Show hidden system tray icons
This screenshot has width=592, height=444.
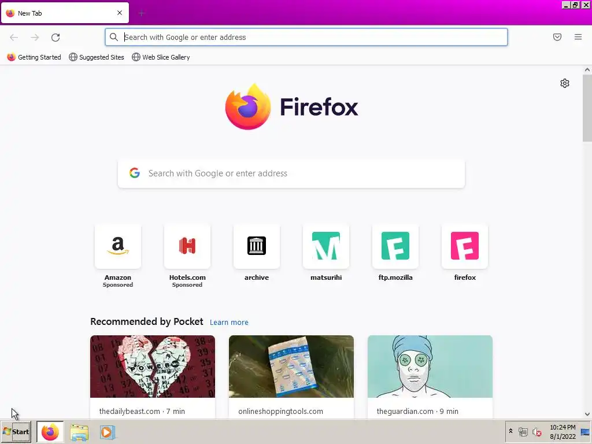point(511,431)
